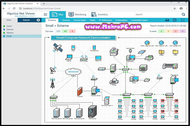The image size is (190, 126).
Task: Select the FTPS folder icon
Action: pos(161,52)
